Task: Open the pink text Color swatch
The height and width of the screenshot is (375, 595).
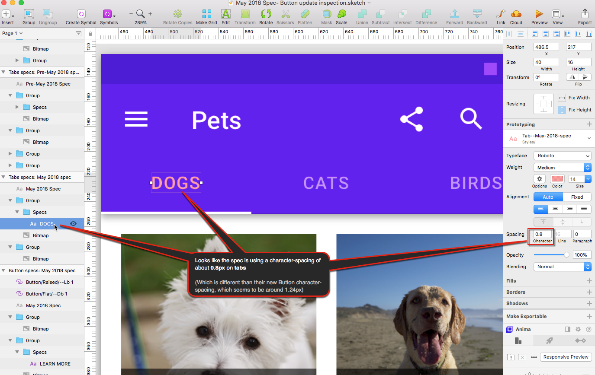Action: (557, 178)
